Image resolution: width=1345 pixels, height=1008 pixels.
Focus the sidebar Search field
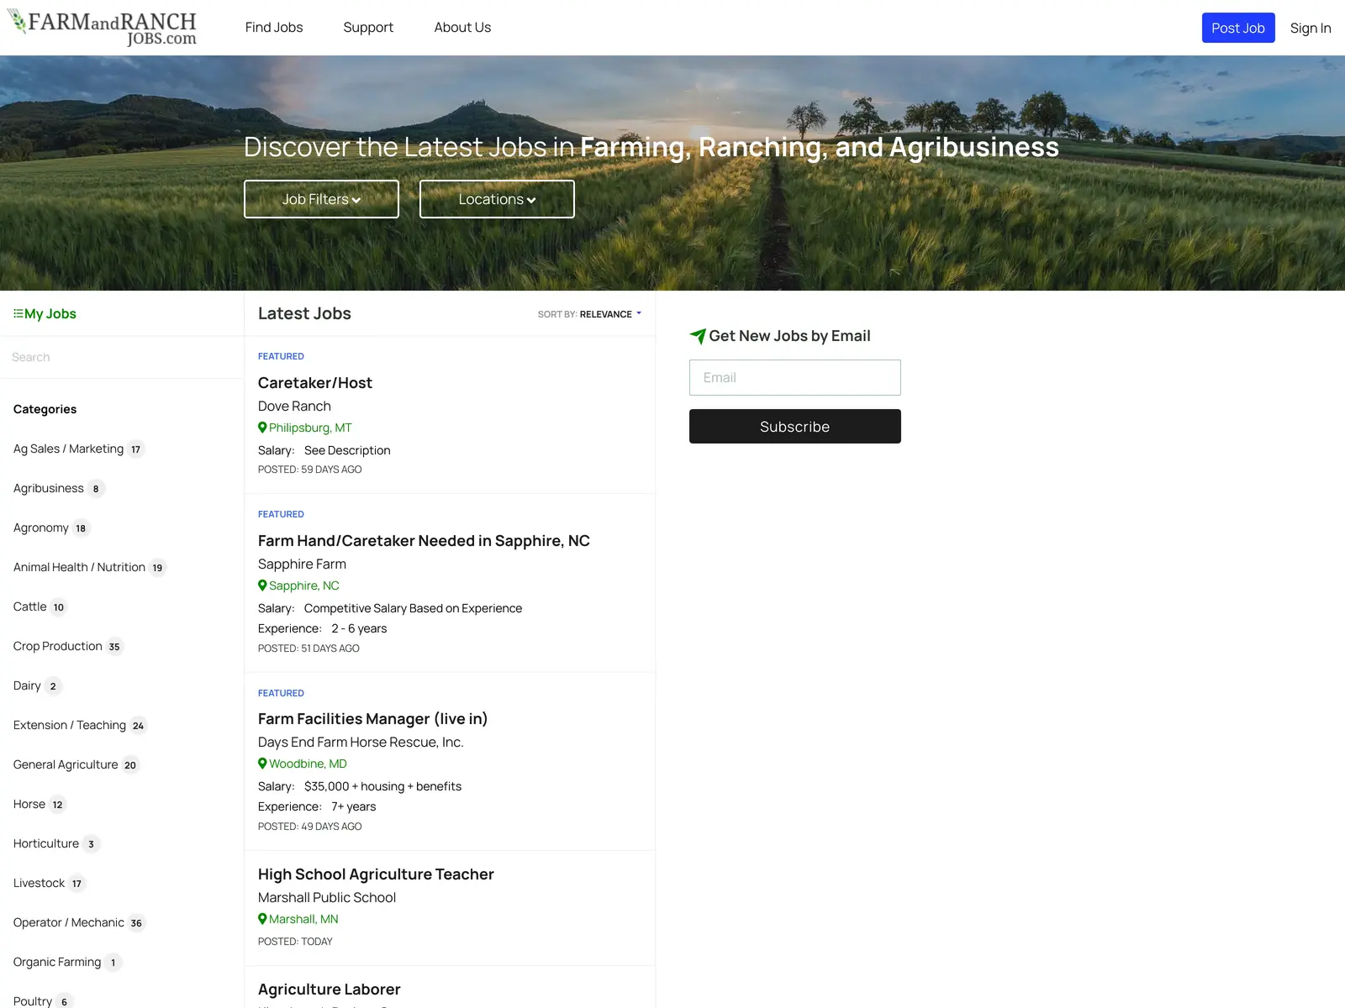pyautogui.click(x=122, y=357)
